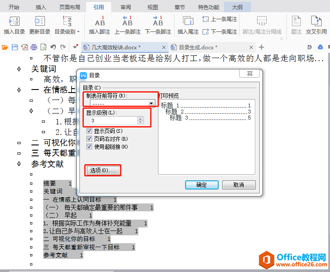Close the 目录 dialog with X button
The image size is (330, 272).
(250, 73)
